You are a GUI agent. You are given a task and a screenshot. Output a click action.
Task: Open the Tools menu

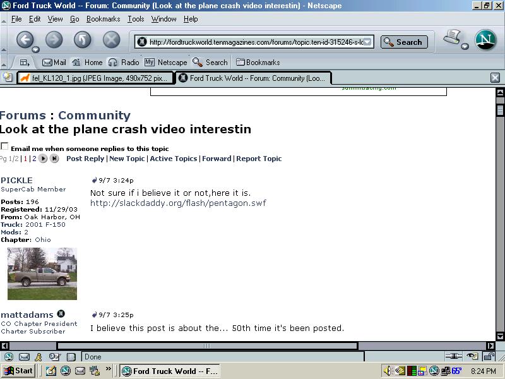[136, 19]
